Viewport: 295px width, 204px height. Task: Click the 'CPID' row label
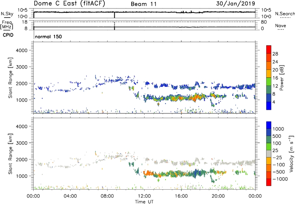8,35
